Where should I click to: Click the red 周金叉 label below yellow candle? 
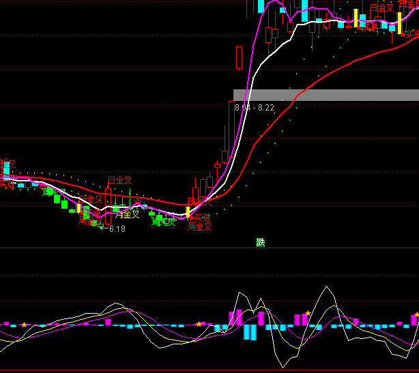[x=199, y=226]
